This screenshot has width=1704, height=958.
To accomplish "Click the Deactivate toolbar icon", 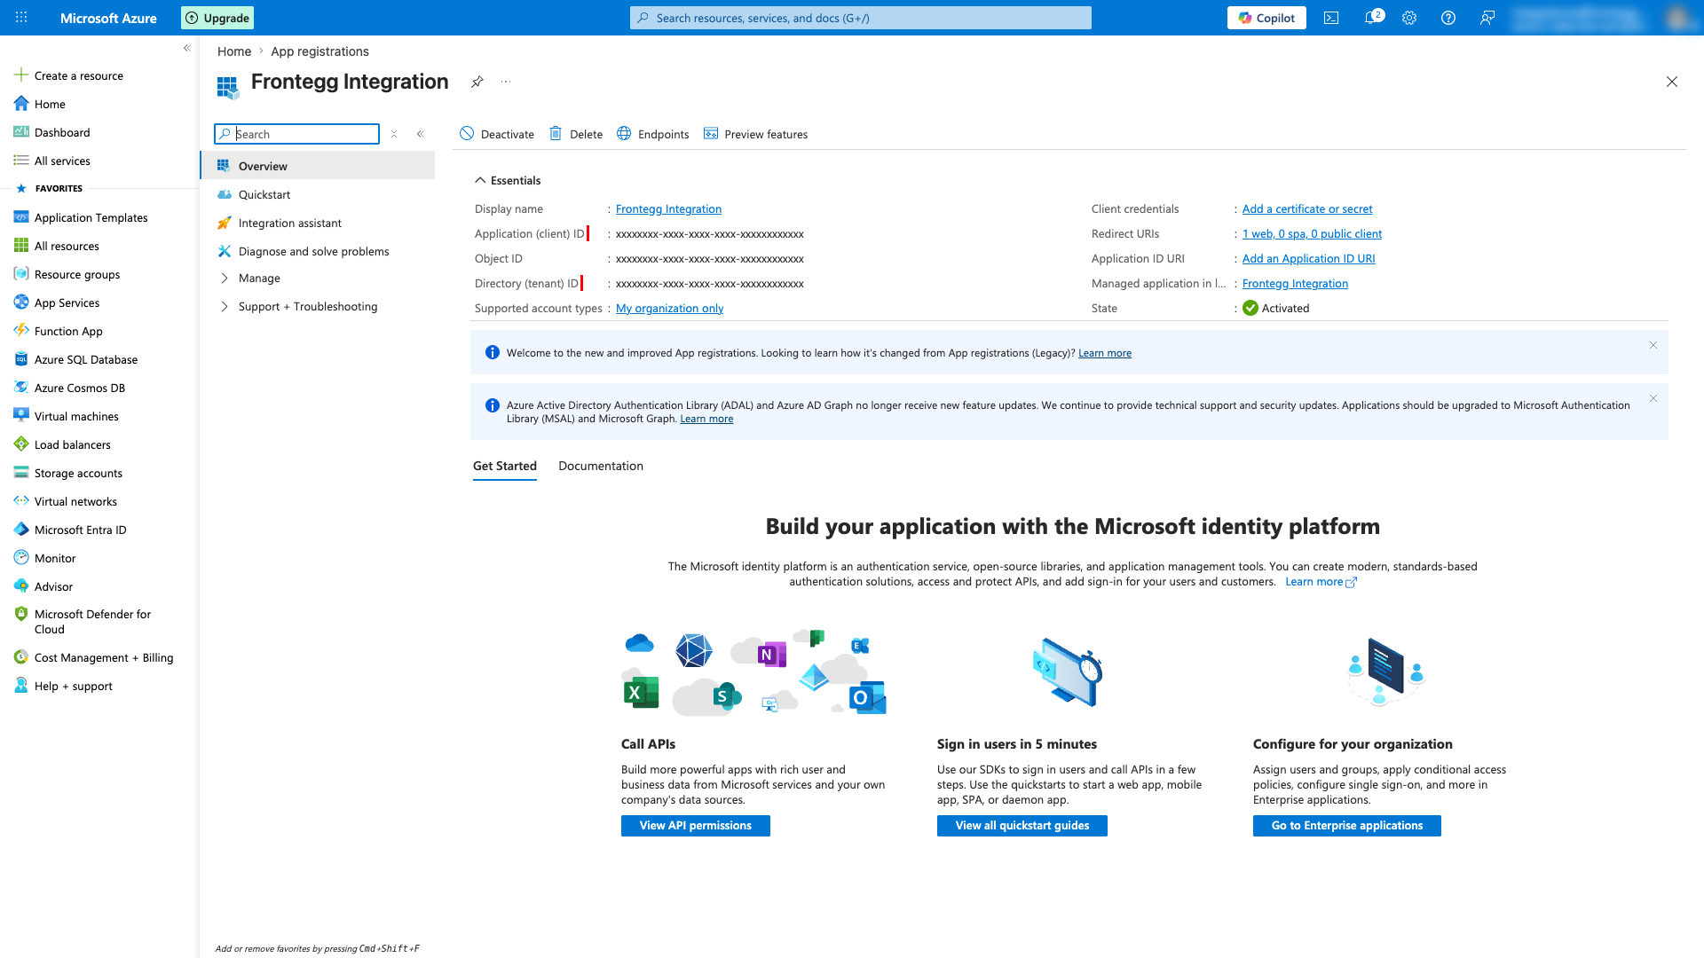I will [x=467, y=134].
